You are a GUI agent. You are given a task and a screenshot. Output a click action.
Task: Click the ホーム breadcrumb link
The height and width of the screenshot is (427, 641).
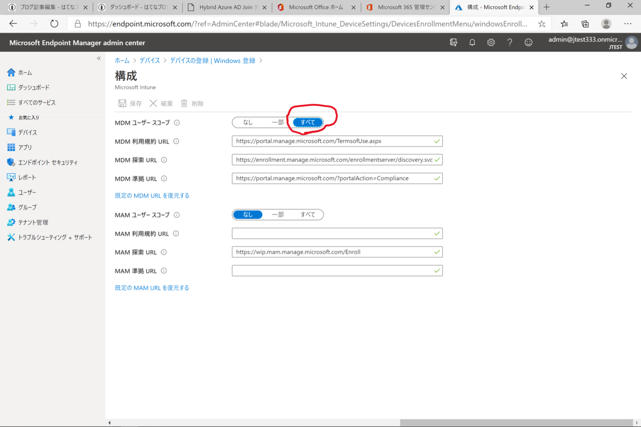tap(122, 61)
